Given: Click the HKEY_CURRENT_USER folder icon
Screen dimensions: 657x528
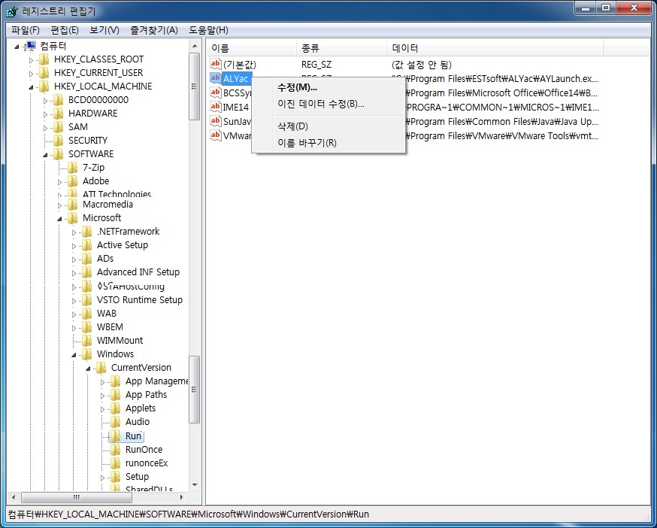Looking at the screenshot, I should [x=44, y=73].
